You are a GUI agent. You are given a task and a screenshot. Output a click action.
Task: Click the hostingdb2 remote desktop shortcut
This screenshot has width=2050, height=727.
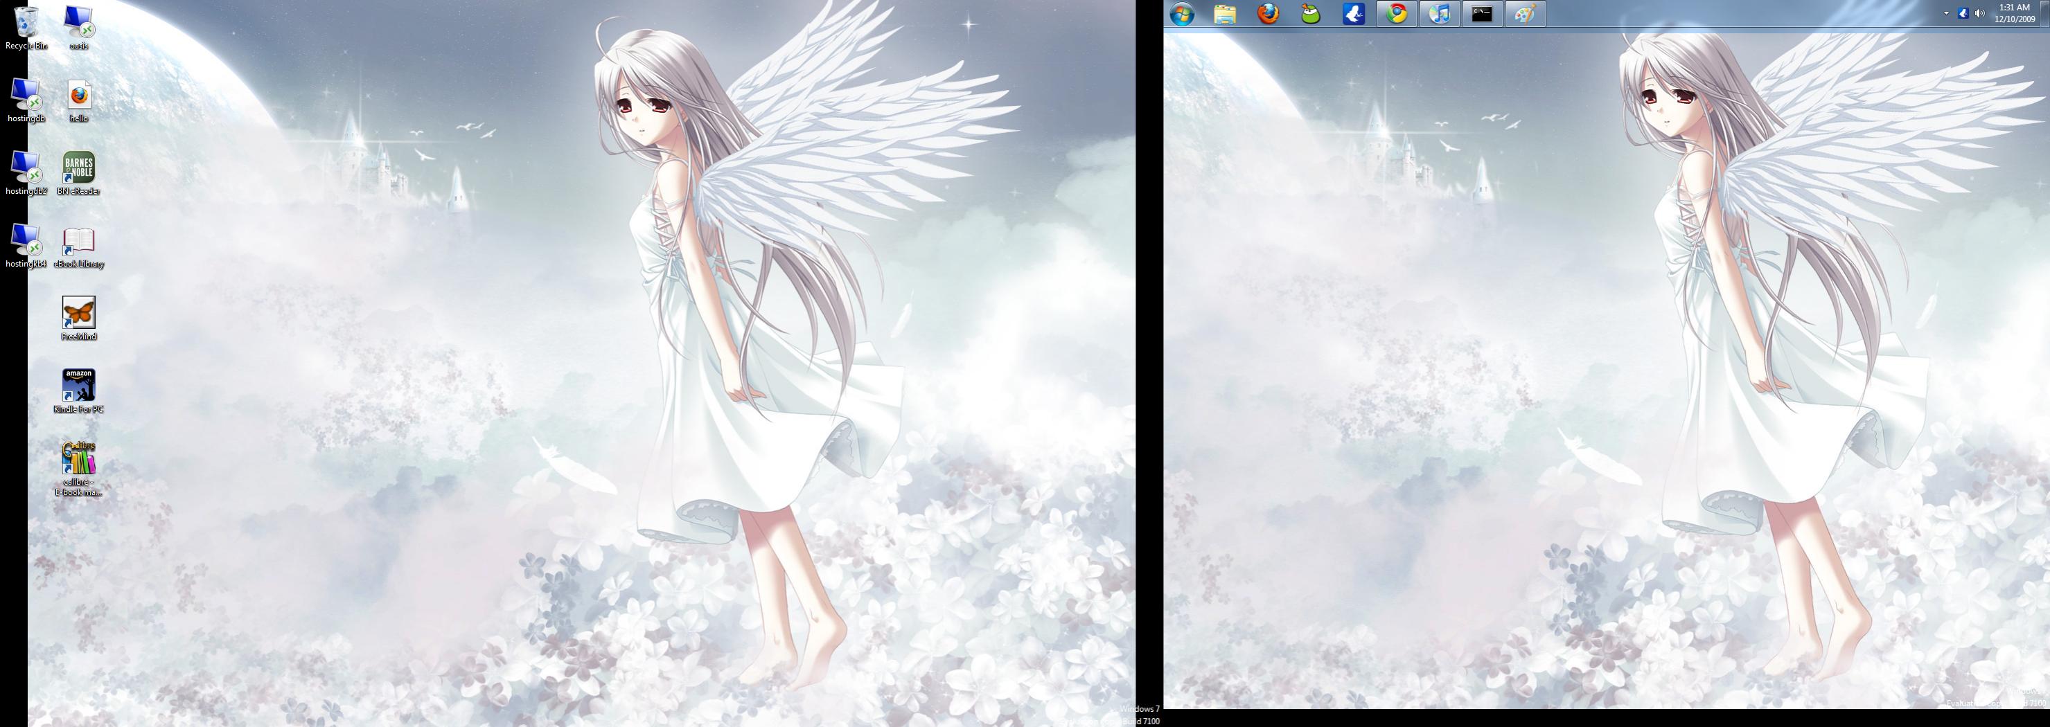[26, 173]
